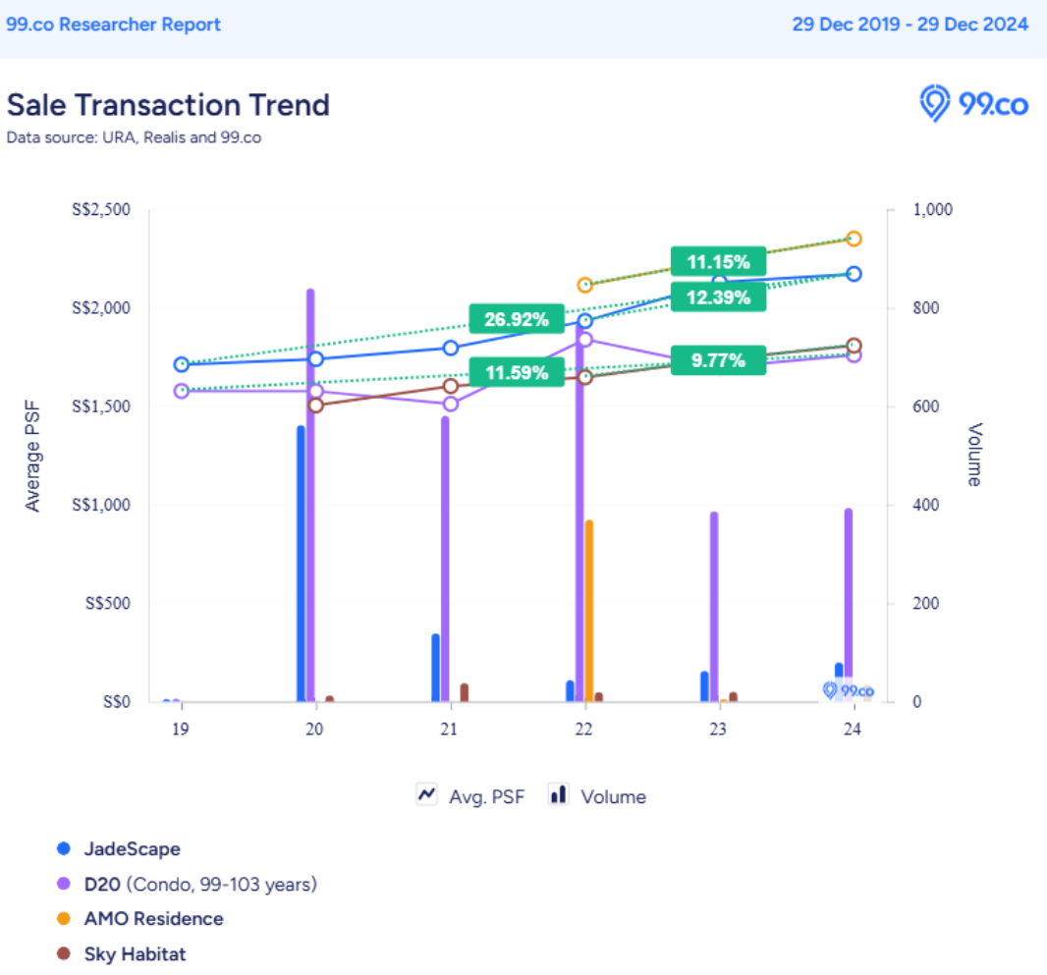Image resolution: width=1047 pixels, height=975 pixels.
Task: Click the 9.77% growth badge
Action: coord(718,360)
